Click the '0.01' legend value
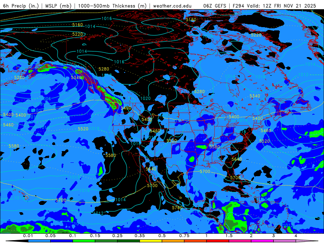This screenshot has width=324, height=243. click(x=28, y=236)
